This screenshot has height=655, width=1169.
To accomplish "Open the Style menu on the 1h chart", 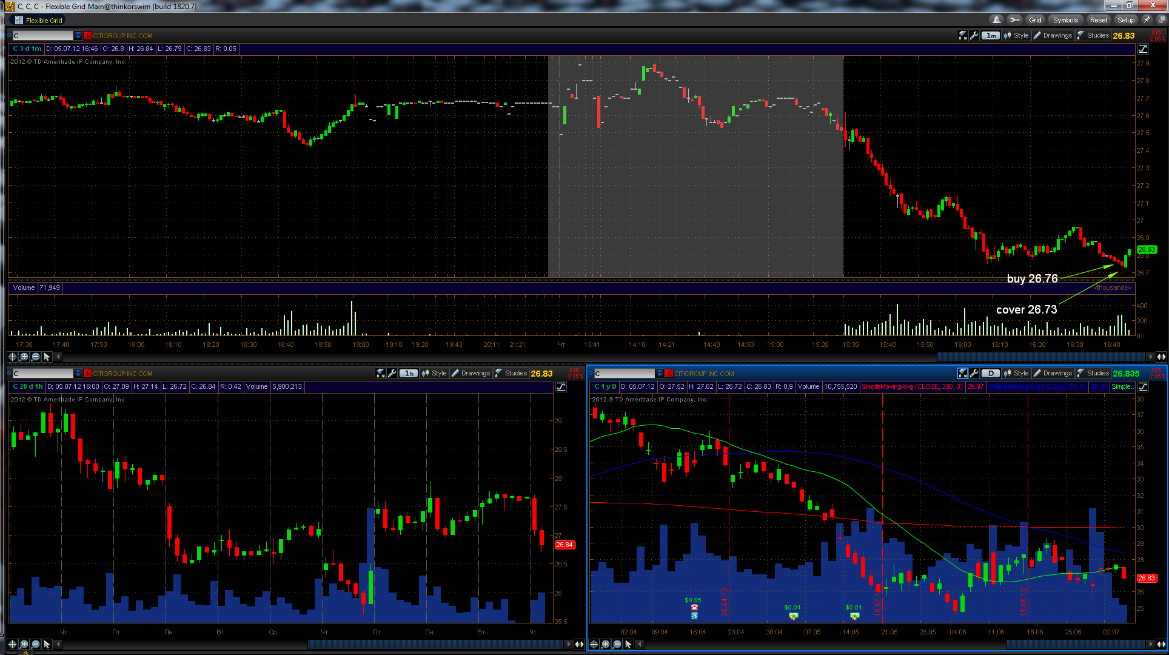I will coord(434,374).
